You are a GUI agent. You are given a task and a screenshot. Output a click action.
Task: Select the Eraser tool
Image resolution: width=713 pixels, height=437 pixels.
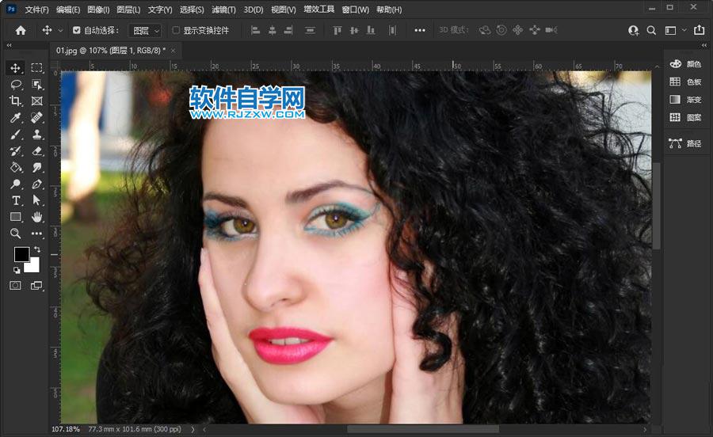coord(36,151)
